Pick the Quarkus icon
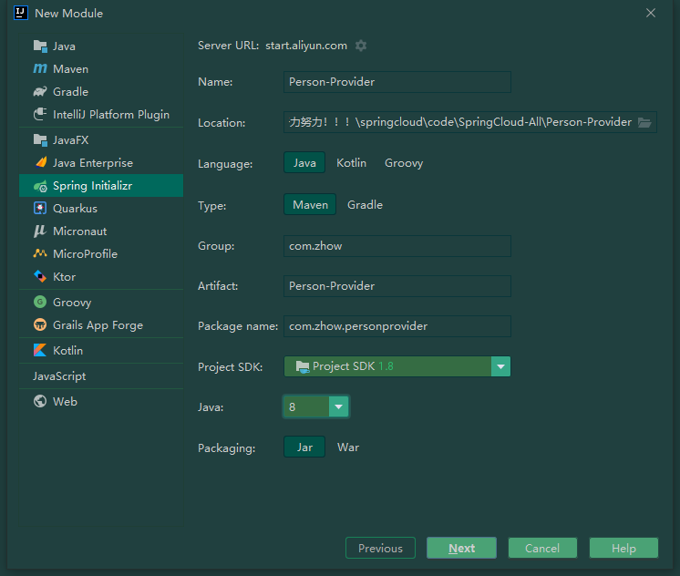The height and width of the screenshot is (576, 680). tap(40, 208)
